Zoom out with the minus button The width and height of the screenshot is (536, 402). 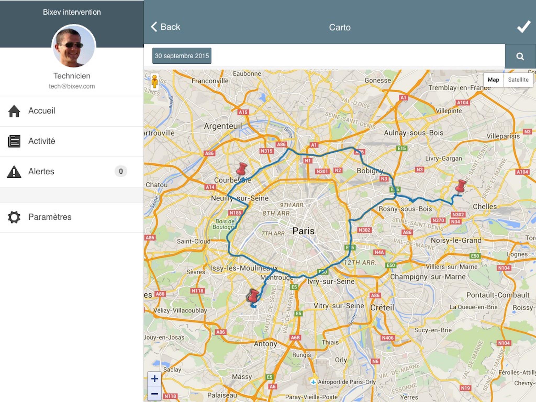154,394
